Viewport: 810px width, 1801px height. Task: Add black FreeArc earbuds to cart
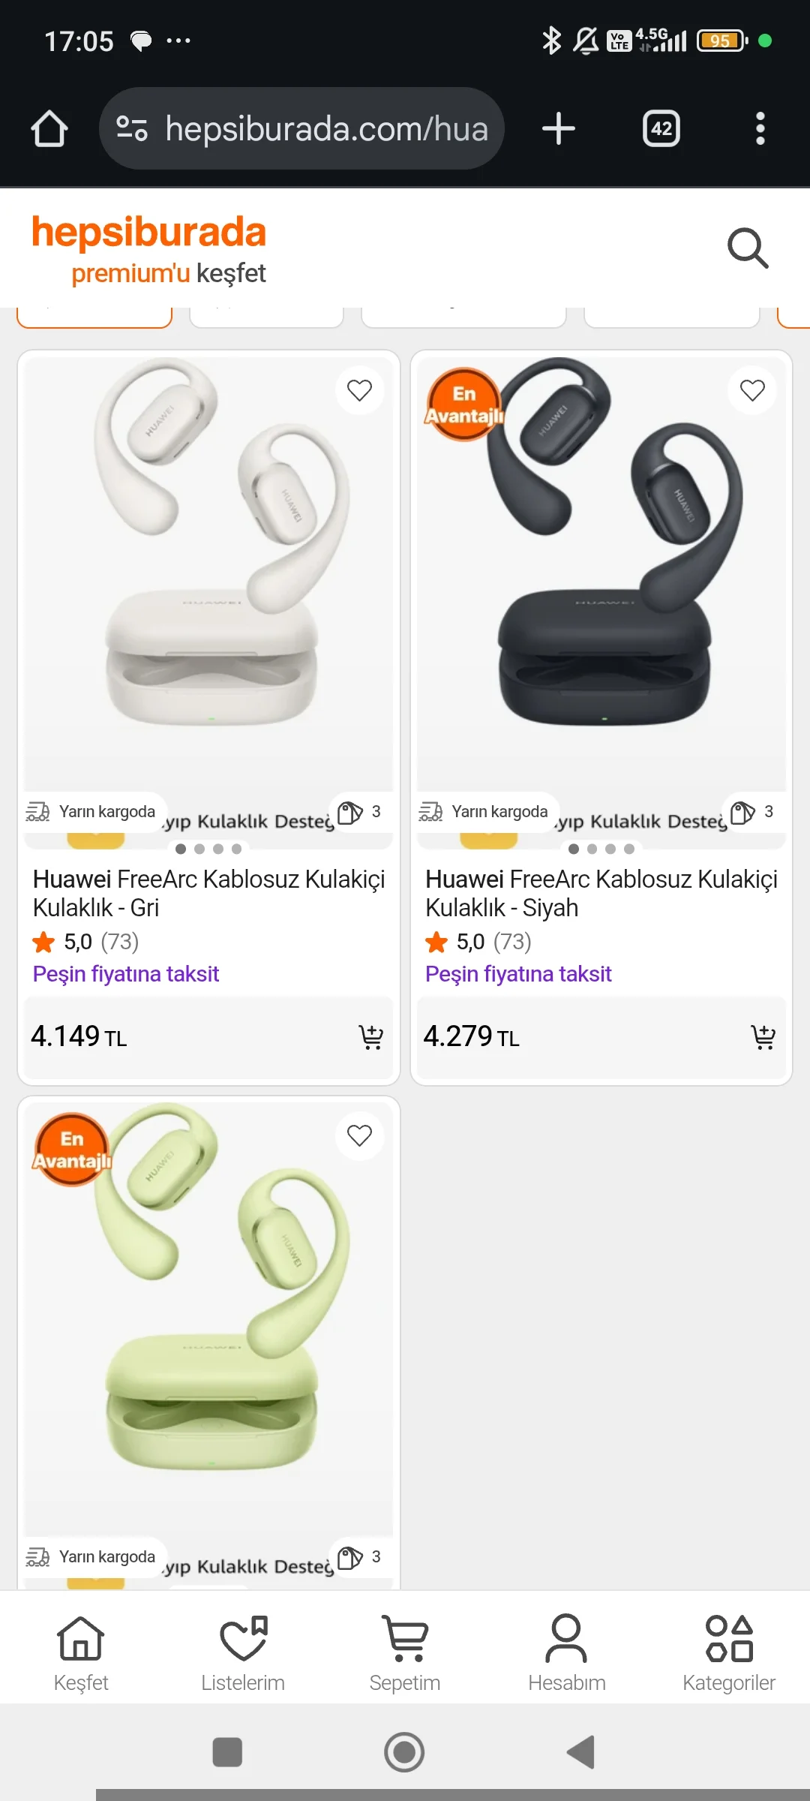tap(763, 1036)
